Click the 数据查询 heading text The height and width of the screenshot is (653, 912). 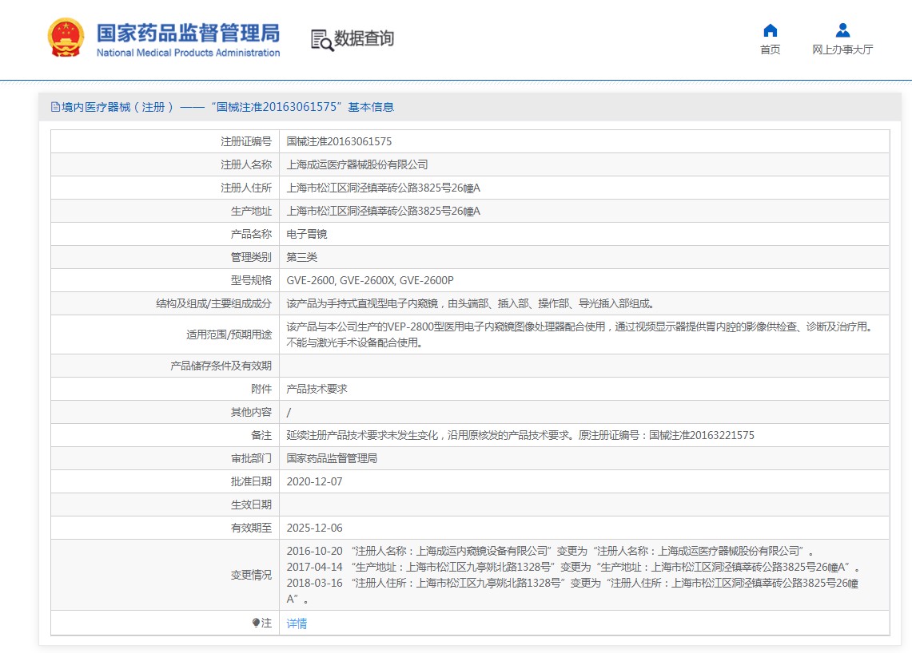(364, 38)
